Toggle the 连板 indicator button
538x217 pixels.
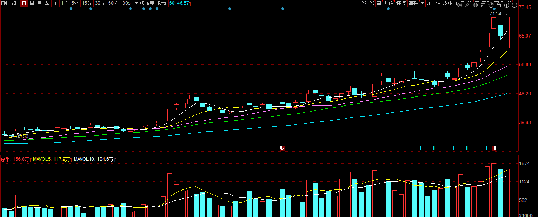(x=401, y=3)
